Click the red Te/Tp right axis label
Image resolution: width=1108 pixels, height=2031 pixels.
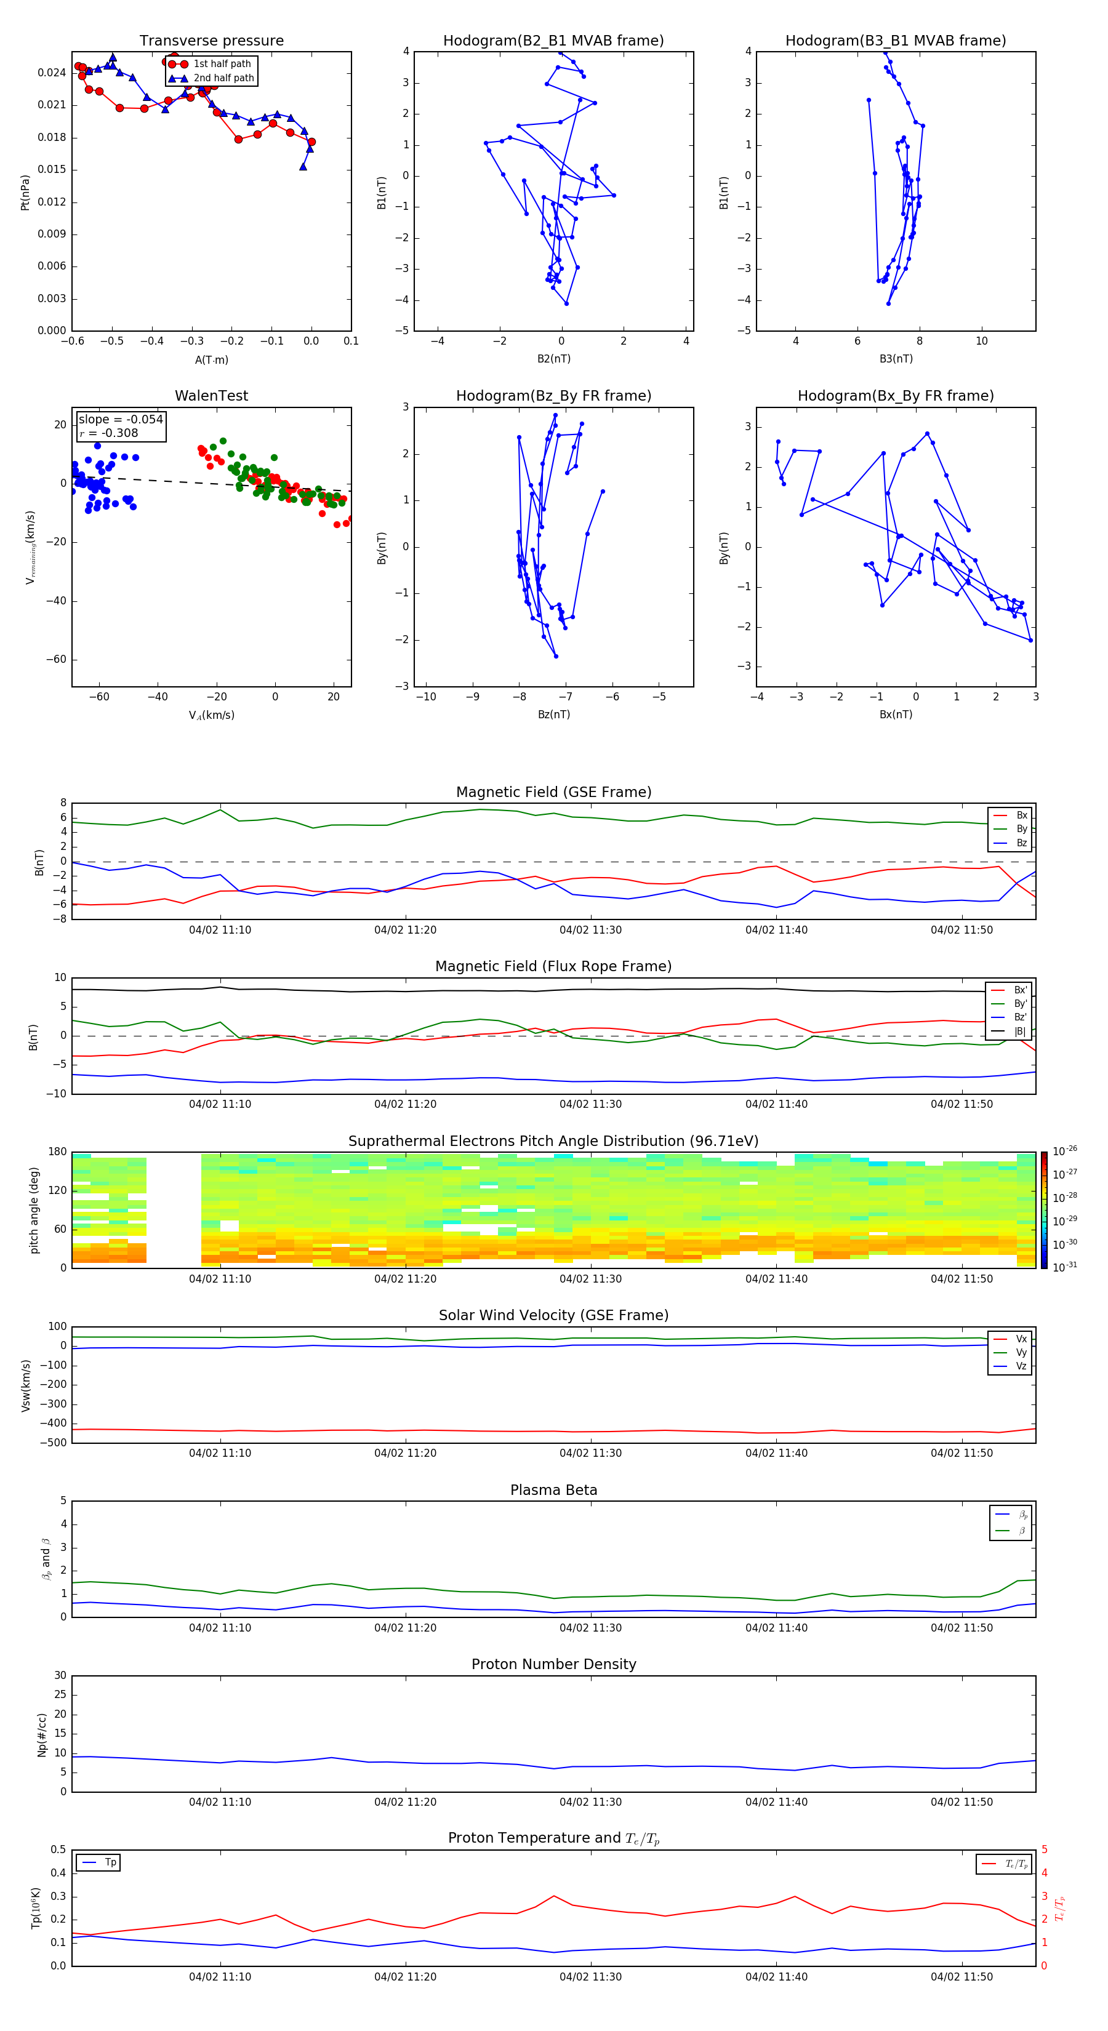tap(1060, 1909)
